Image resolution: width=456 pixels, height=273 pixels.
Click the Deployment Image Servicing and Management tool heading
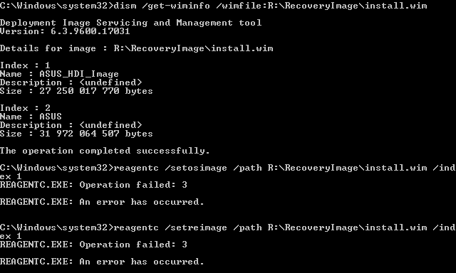(x=130, y=23)
